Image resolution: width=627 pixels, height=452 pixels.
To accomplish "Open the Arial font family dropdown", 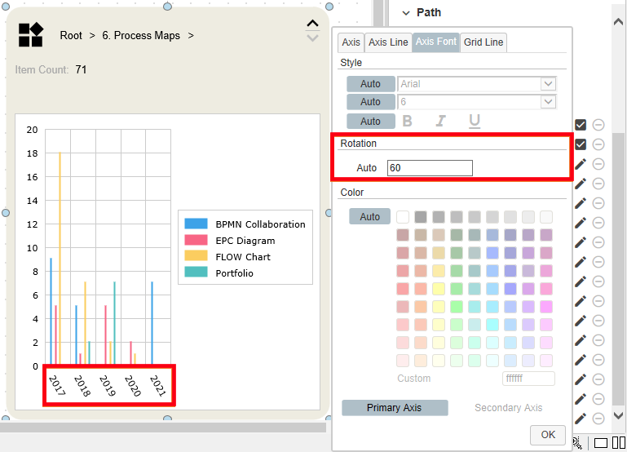I will (548, 84).
